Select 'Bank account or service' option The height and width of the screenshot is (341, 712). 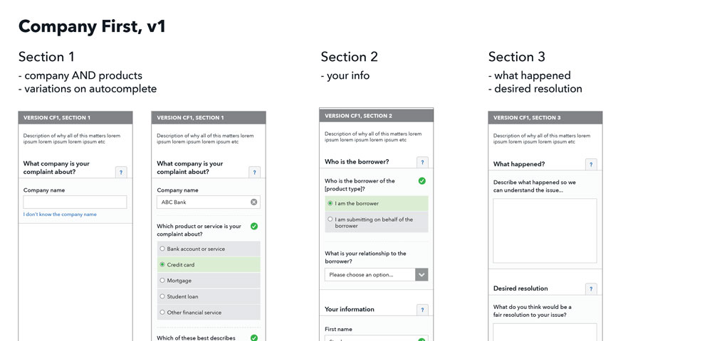pos(162,249)
